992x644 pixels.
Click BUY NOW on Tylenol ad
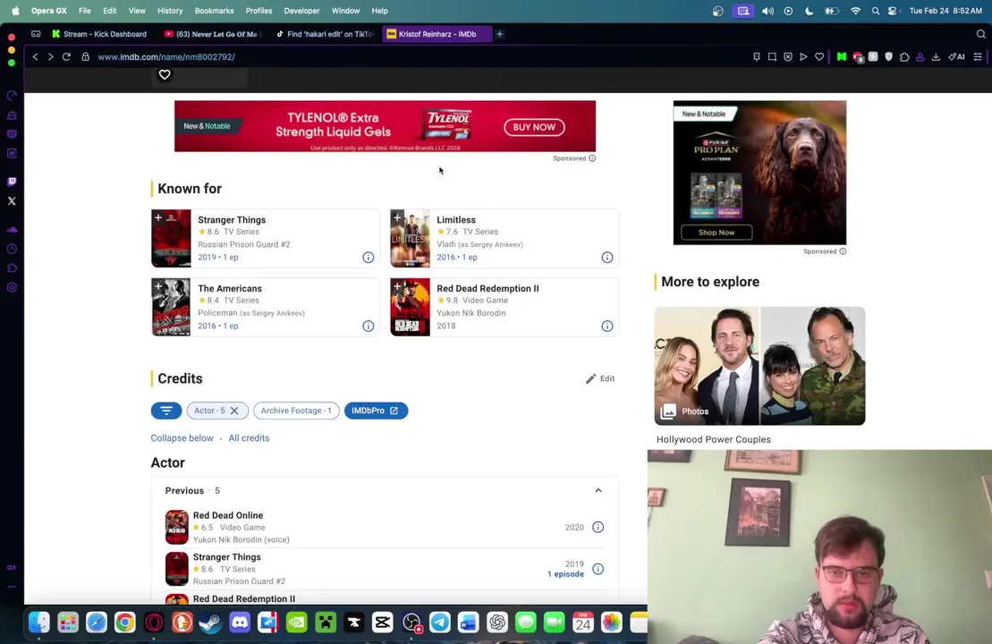(x=534, y=127)
